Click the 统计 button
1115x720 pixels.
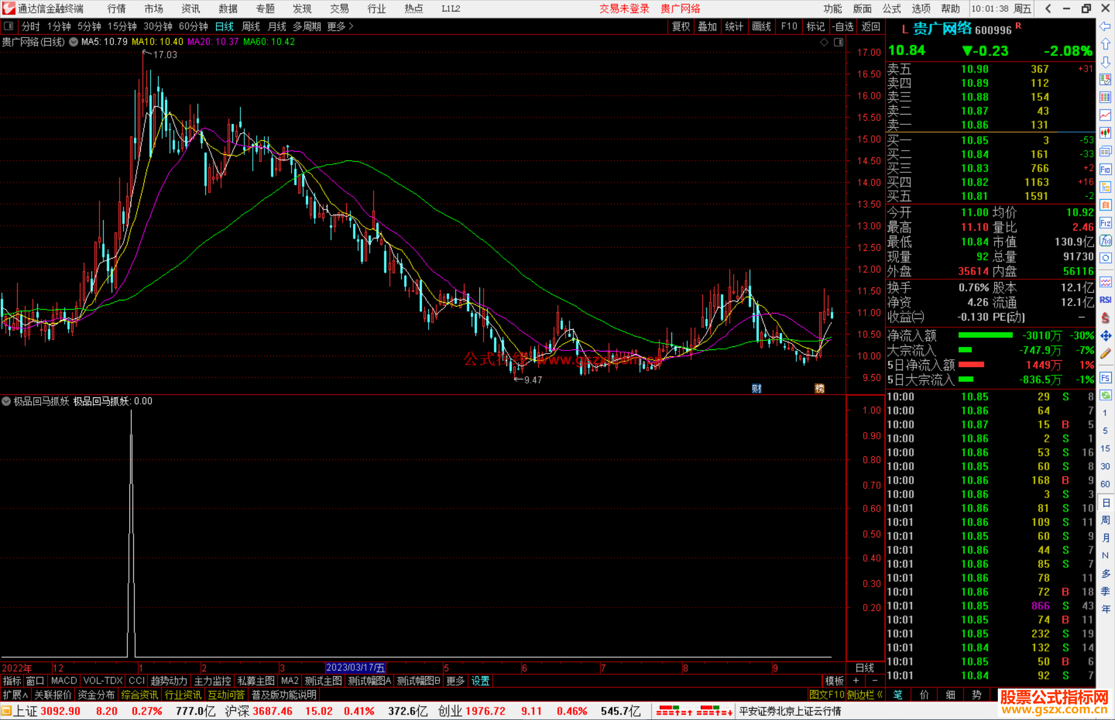[x=734, y=26]
